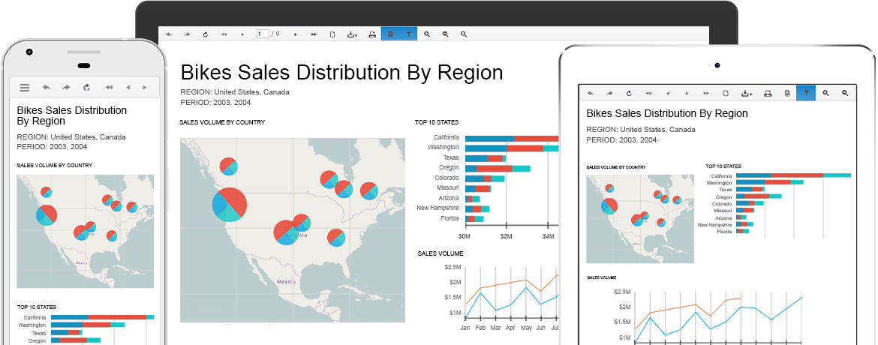Click the next page arrow on the phone viewer
This screenshot has height=345, width=878.
[144, 88]
